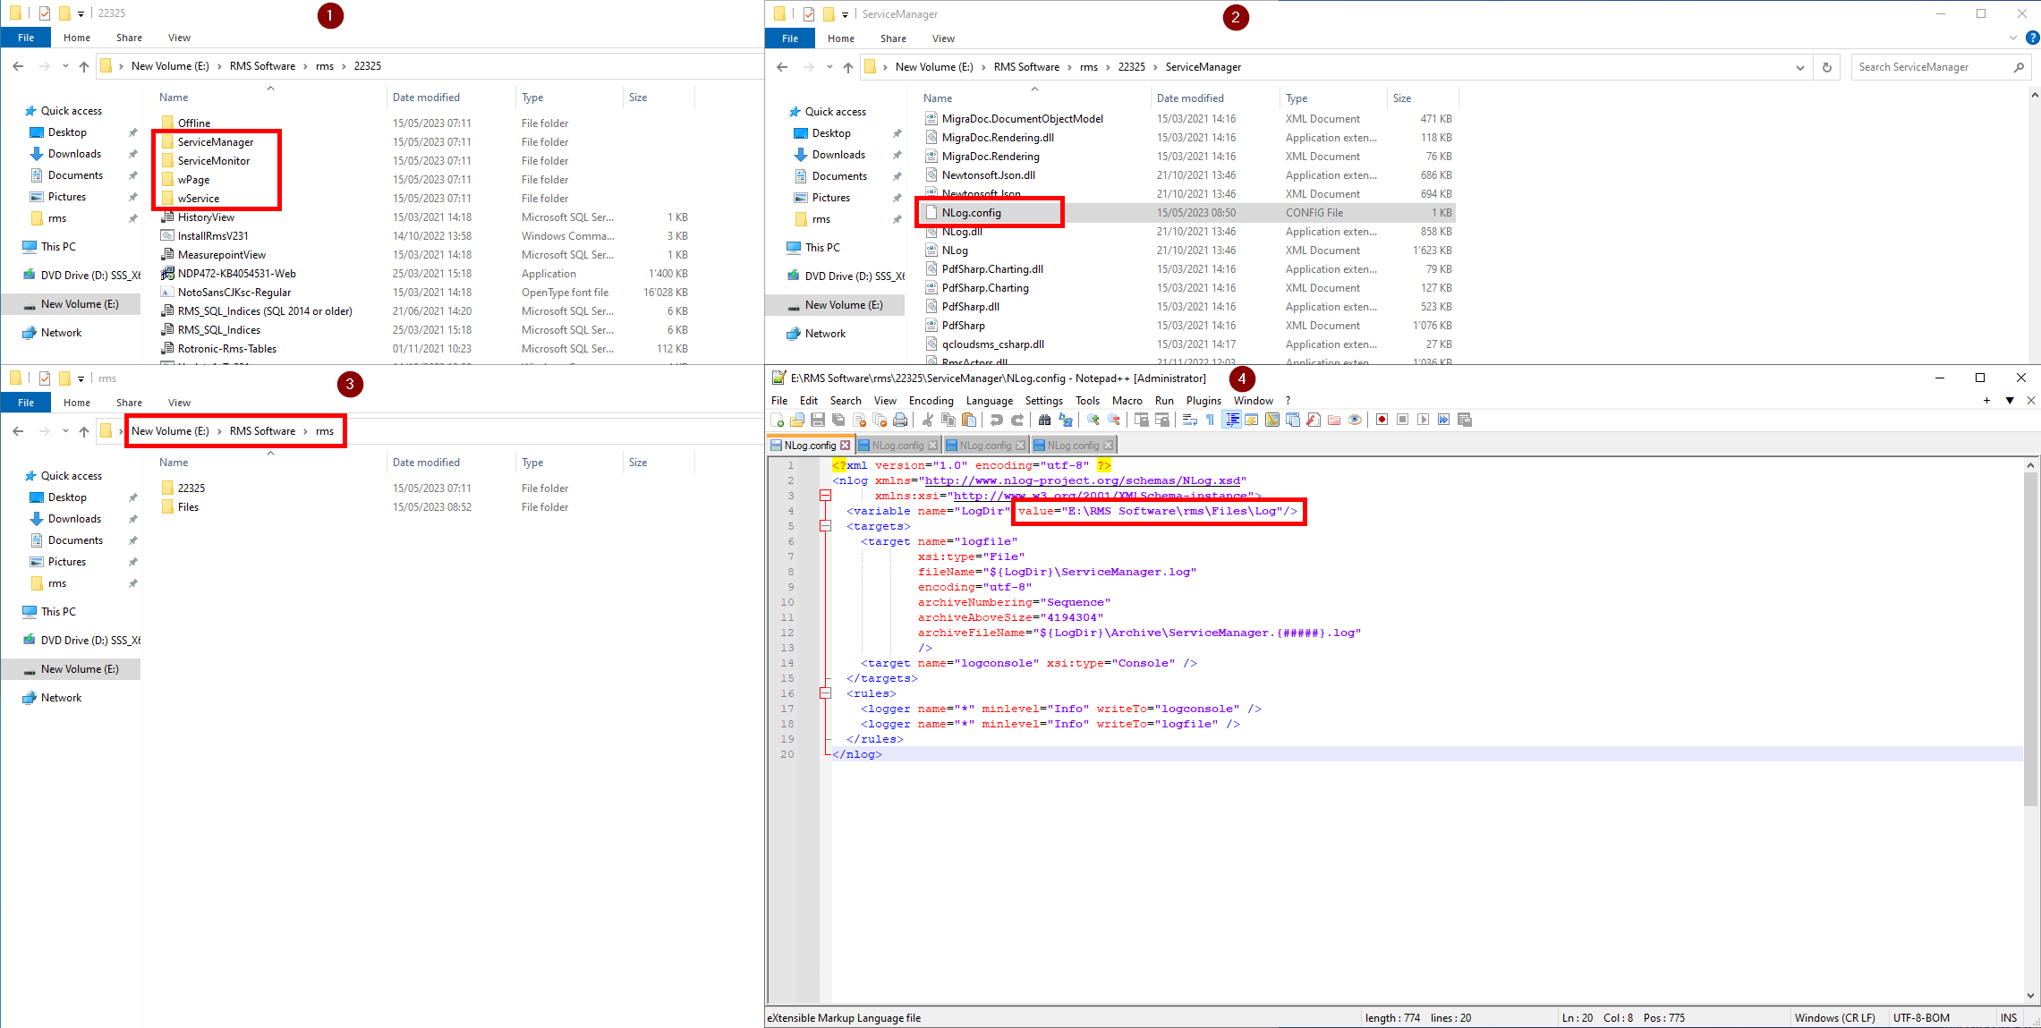Click the Open file icon in Notepad++
This screenshot has width=2041, height=1028.
click(x=797, y=420)
